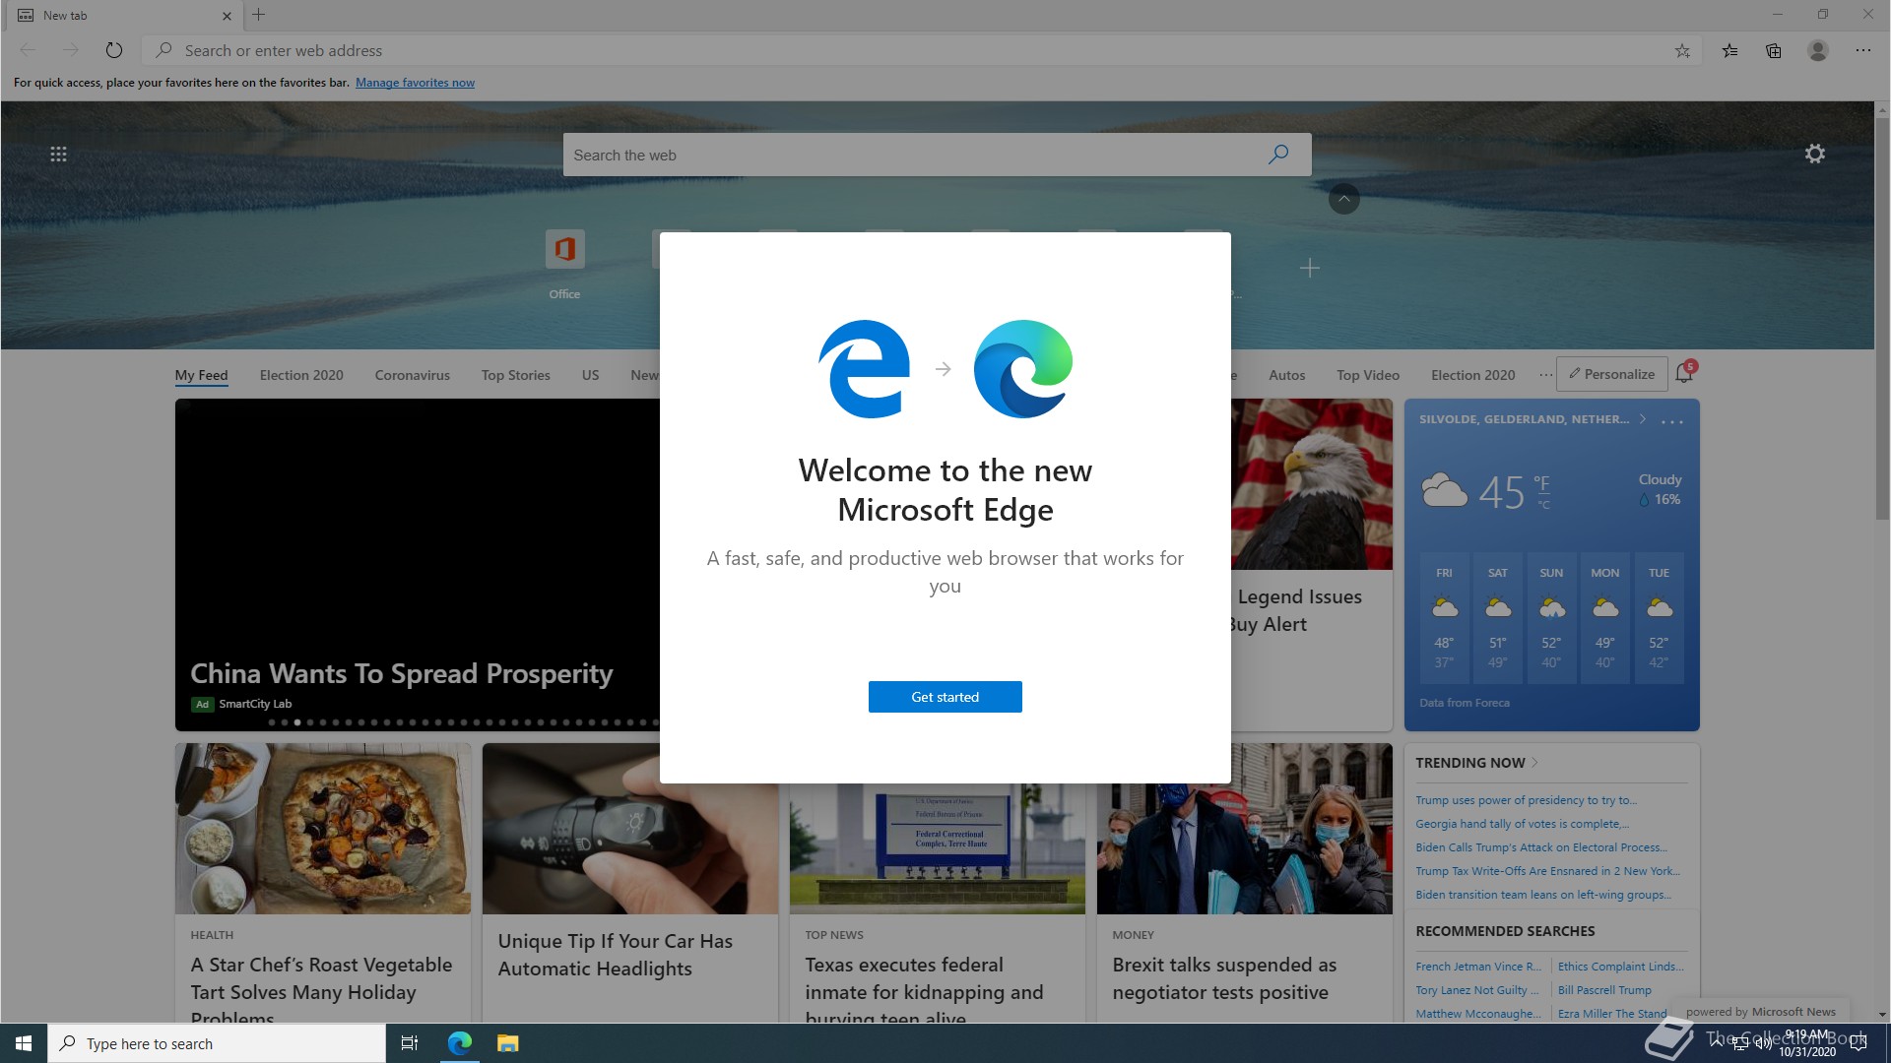Screen dimensions: 1891x1063
Task: Collapse quick links with chevron button
Action: pos(1343,199)
